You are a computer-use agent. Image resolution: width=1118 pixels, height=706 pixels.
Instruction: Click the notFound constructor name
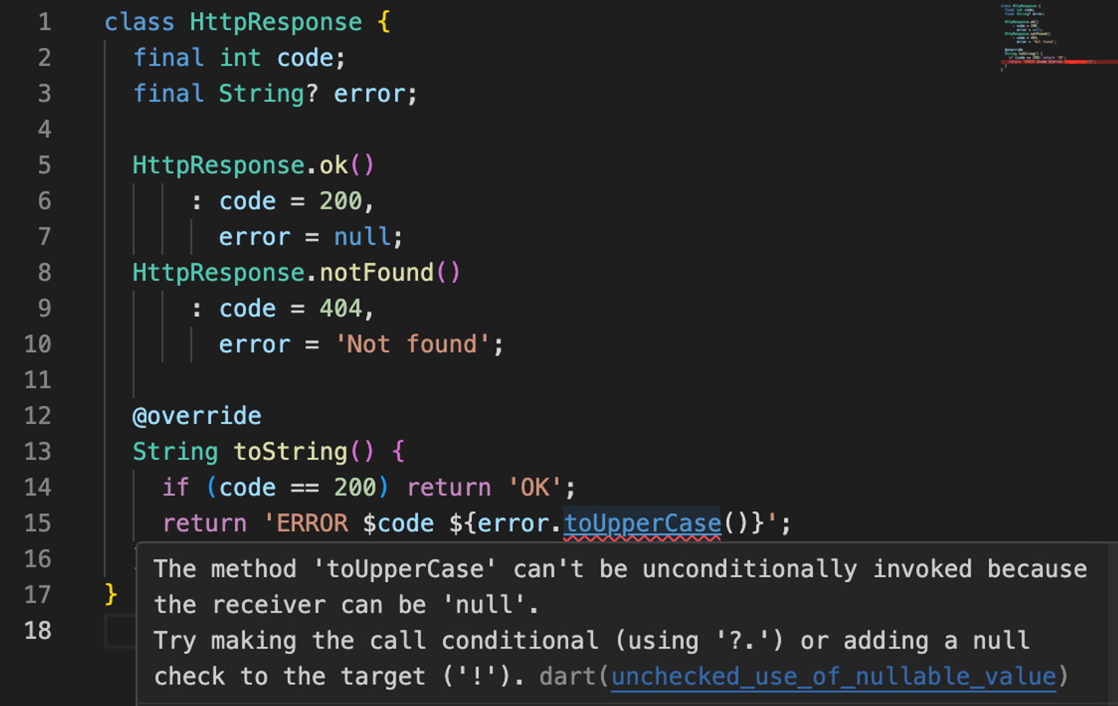[x=376, y=273]
